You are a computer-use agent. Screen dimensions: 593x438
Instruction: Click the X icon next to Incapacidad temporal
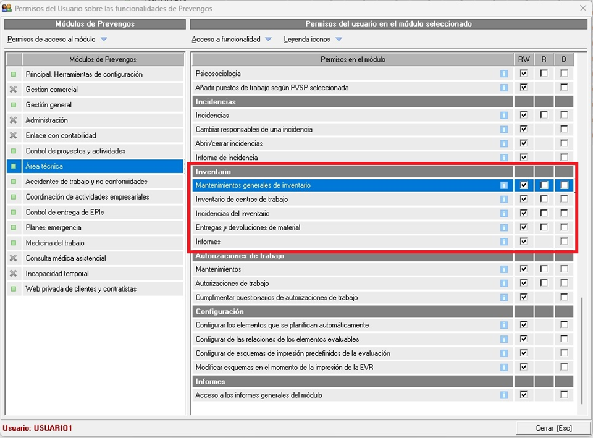click(14, 274)
